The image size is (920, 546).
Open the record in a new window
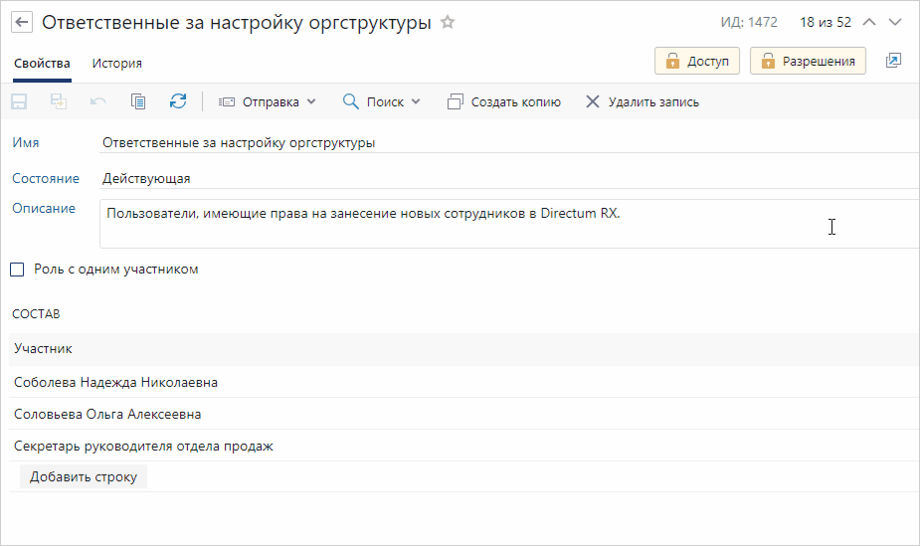point(893,61)
